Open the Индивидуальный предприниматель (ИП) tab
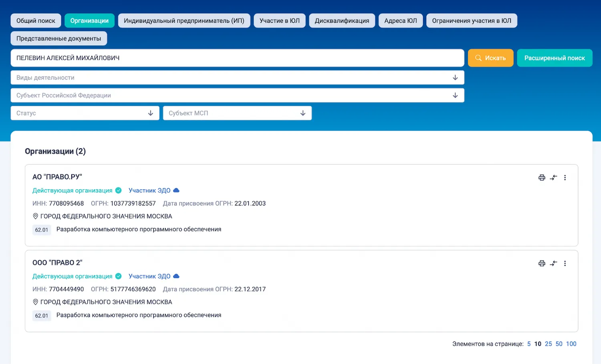 click(x=184, y=20)
